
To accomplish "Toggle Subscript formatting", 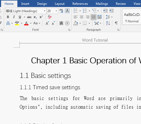I will click(35, 17).
